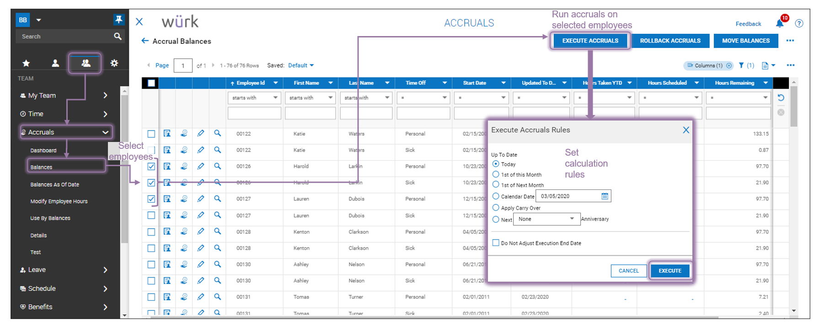Pin the navigation sidebar
814x325 pixels.
click(x=118, y=19)
